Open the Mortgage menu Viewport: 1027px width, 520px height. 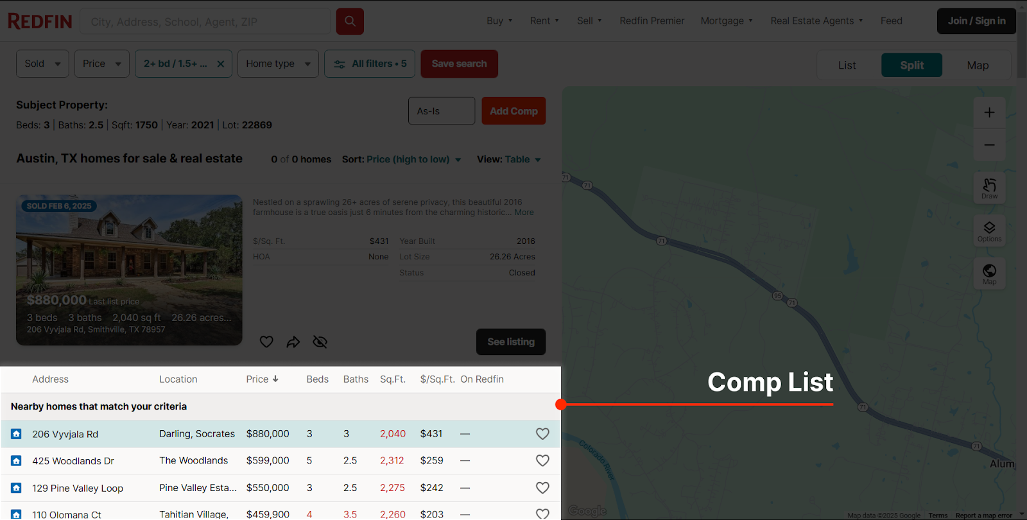coord(726,21)
